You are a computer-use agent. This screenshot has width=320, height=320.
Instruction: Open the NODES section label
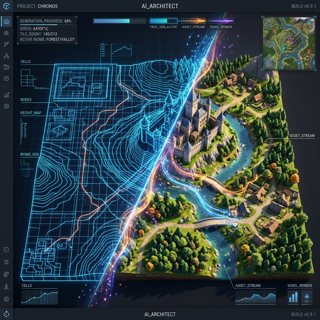26,100
